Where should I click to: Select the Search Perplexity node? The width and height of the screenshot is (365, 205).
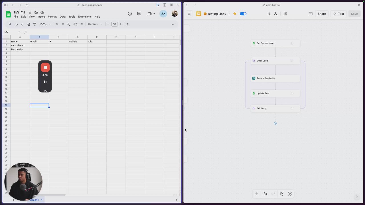tap(275, 78)
